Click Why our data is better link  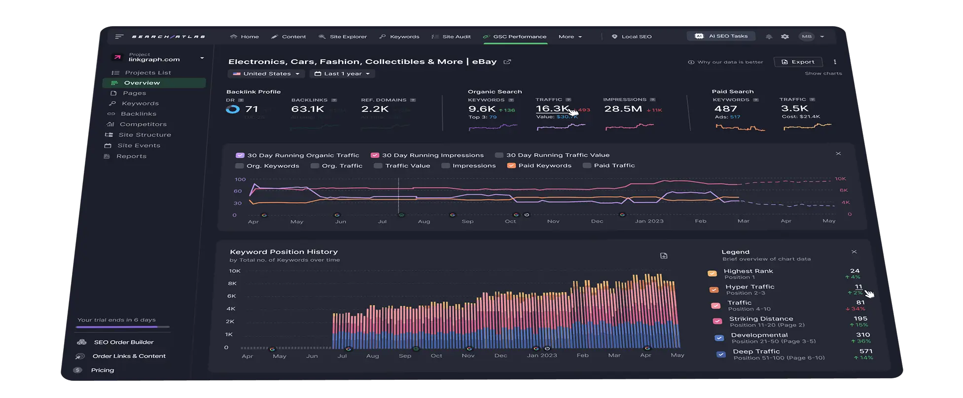point(725,62)
